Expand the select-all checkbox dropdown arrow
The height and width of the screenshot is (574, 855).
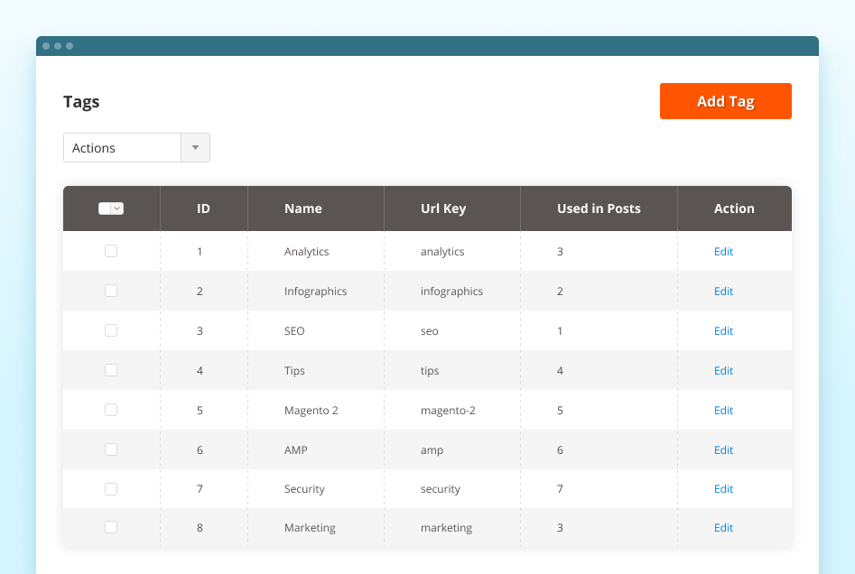117,208
